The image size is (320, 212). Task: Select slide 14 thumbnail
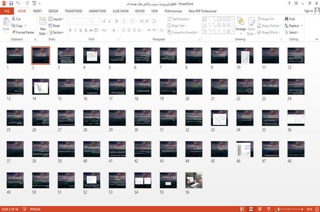point(41,87)
